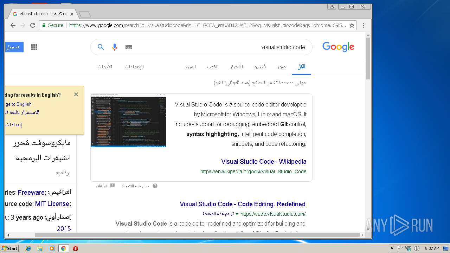450x253 pixels.
Task: Select the Chrome taskbar button
Action: tap(63, 248)
